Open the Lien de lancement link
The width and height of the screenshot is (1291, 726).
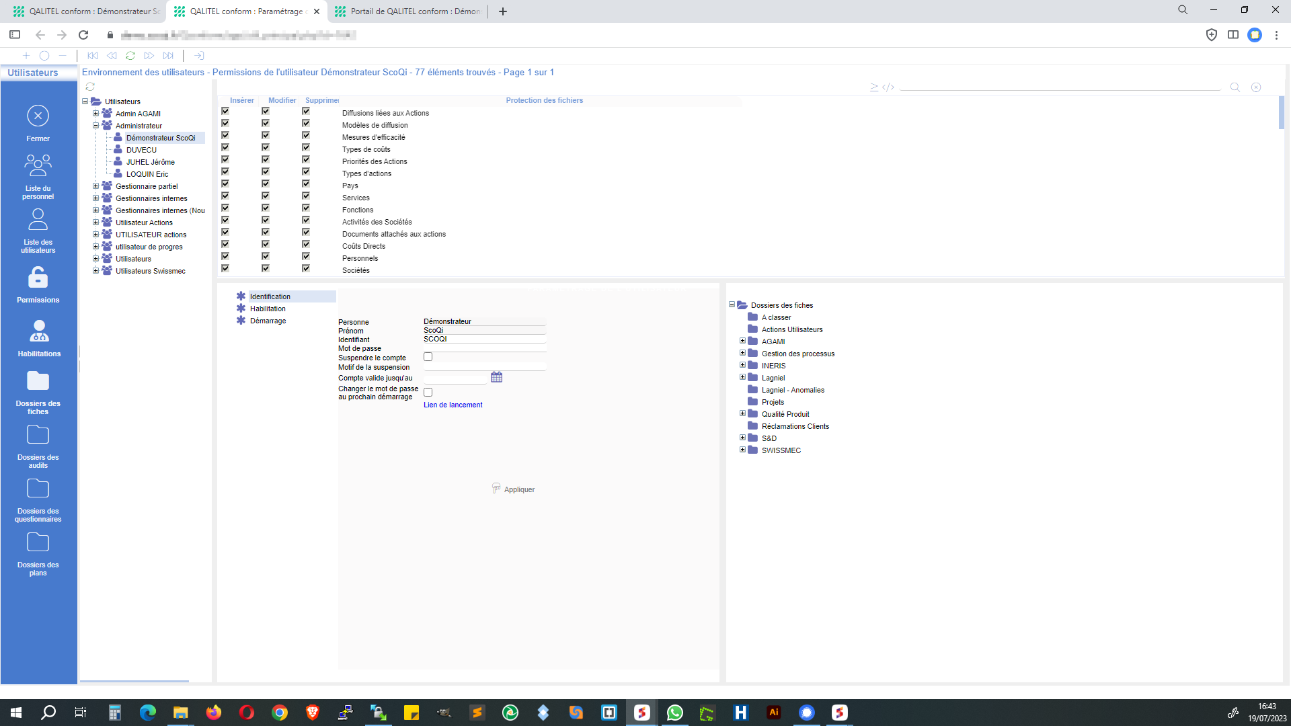coord(453,405)
